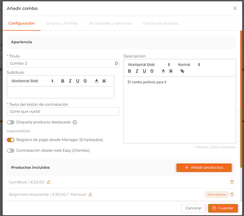Click the insert link icon in Descripción toolbar
This screenshot has height=216, width=244.
[182, 71]
